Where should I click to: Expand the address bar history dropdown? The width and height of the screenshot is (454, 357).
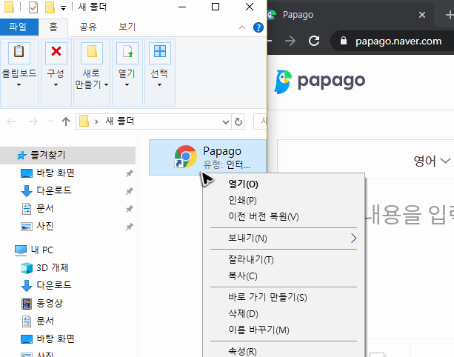(x=226, y=121)
